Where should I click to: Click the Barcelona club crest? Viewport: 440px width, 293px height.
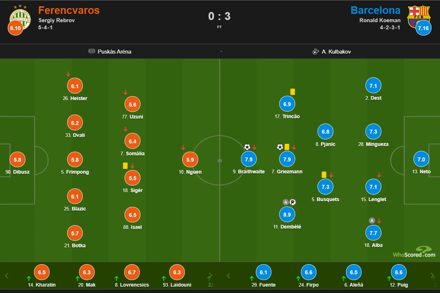click(x=418, y=17)
